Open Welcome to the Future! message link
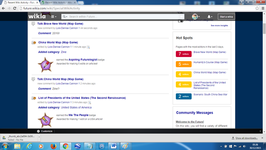Image resolution: width=266 pixels, height=150 pixels. 190,122
